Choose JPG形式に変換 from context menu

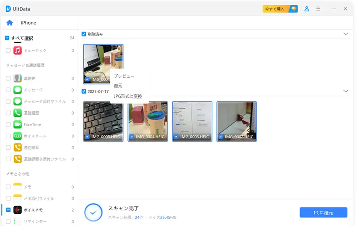point(128,96)
